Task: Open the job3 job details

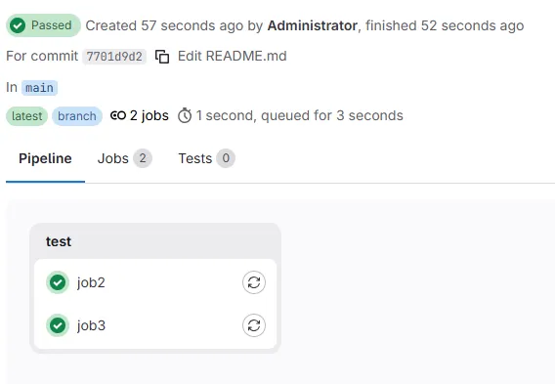Action: point(91,325)
